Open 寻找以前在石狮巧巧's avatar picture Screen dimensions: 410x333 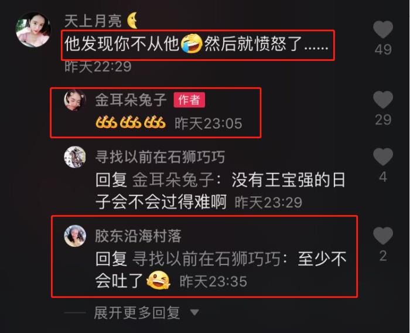click(x=75, y=157)
